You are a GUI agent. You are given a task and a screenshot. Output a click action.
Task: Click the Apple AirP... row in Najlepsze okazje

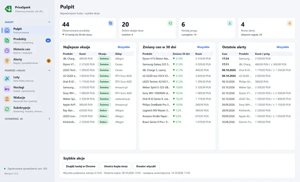(98, 104)
